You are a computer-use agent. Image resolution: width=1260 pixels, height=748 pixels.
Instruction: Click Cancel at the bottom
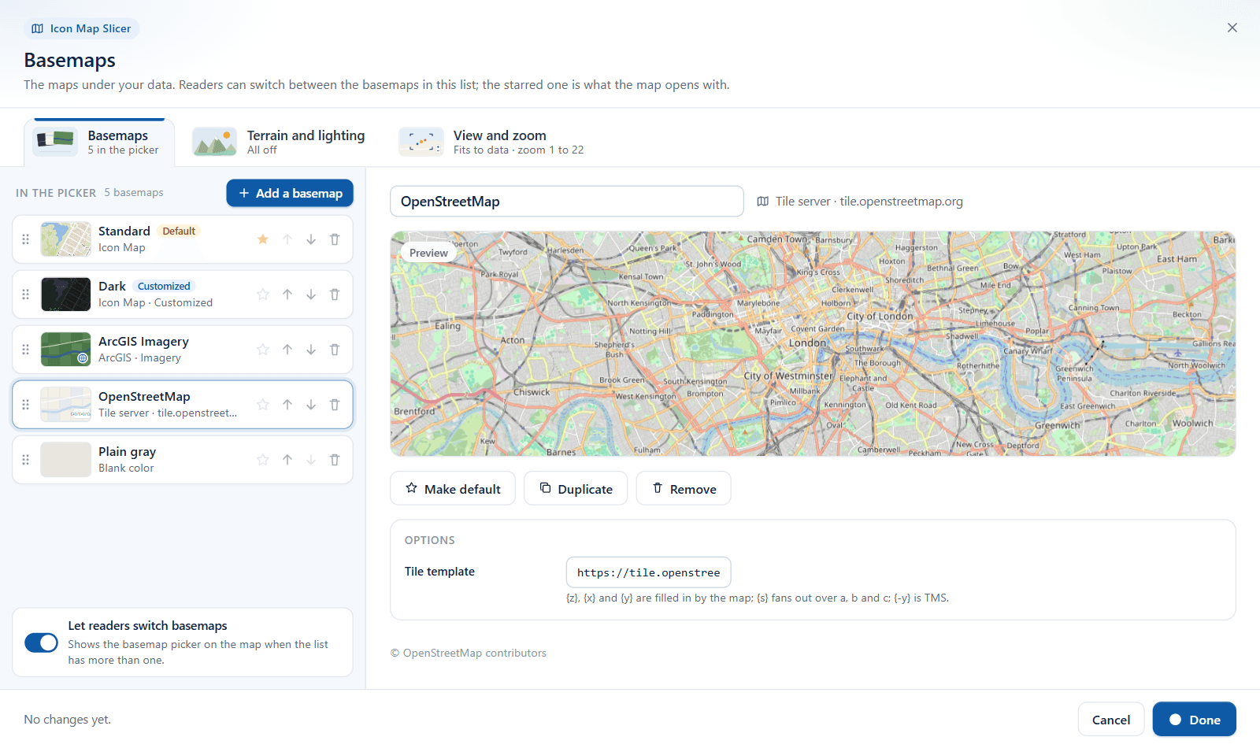coord(1111,720)
